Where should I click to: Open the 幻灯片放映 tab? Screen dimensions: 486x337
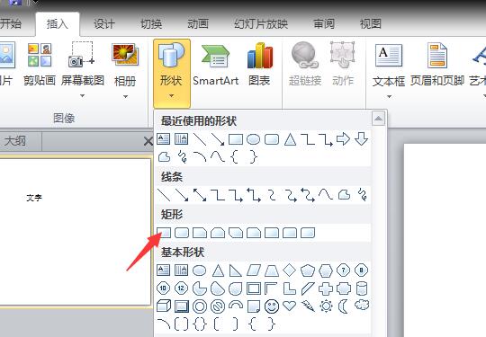(x=261, y=24)
